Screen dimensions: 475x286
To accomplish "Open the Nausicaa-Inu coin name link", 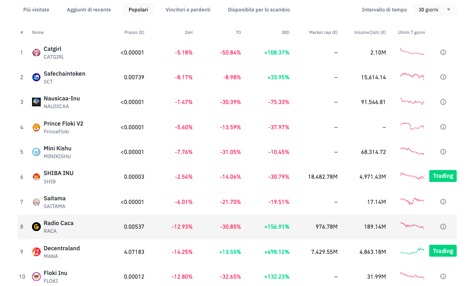I will click(62, 99).
